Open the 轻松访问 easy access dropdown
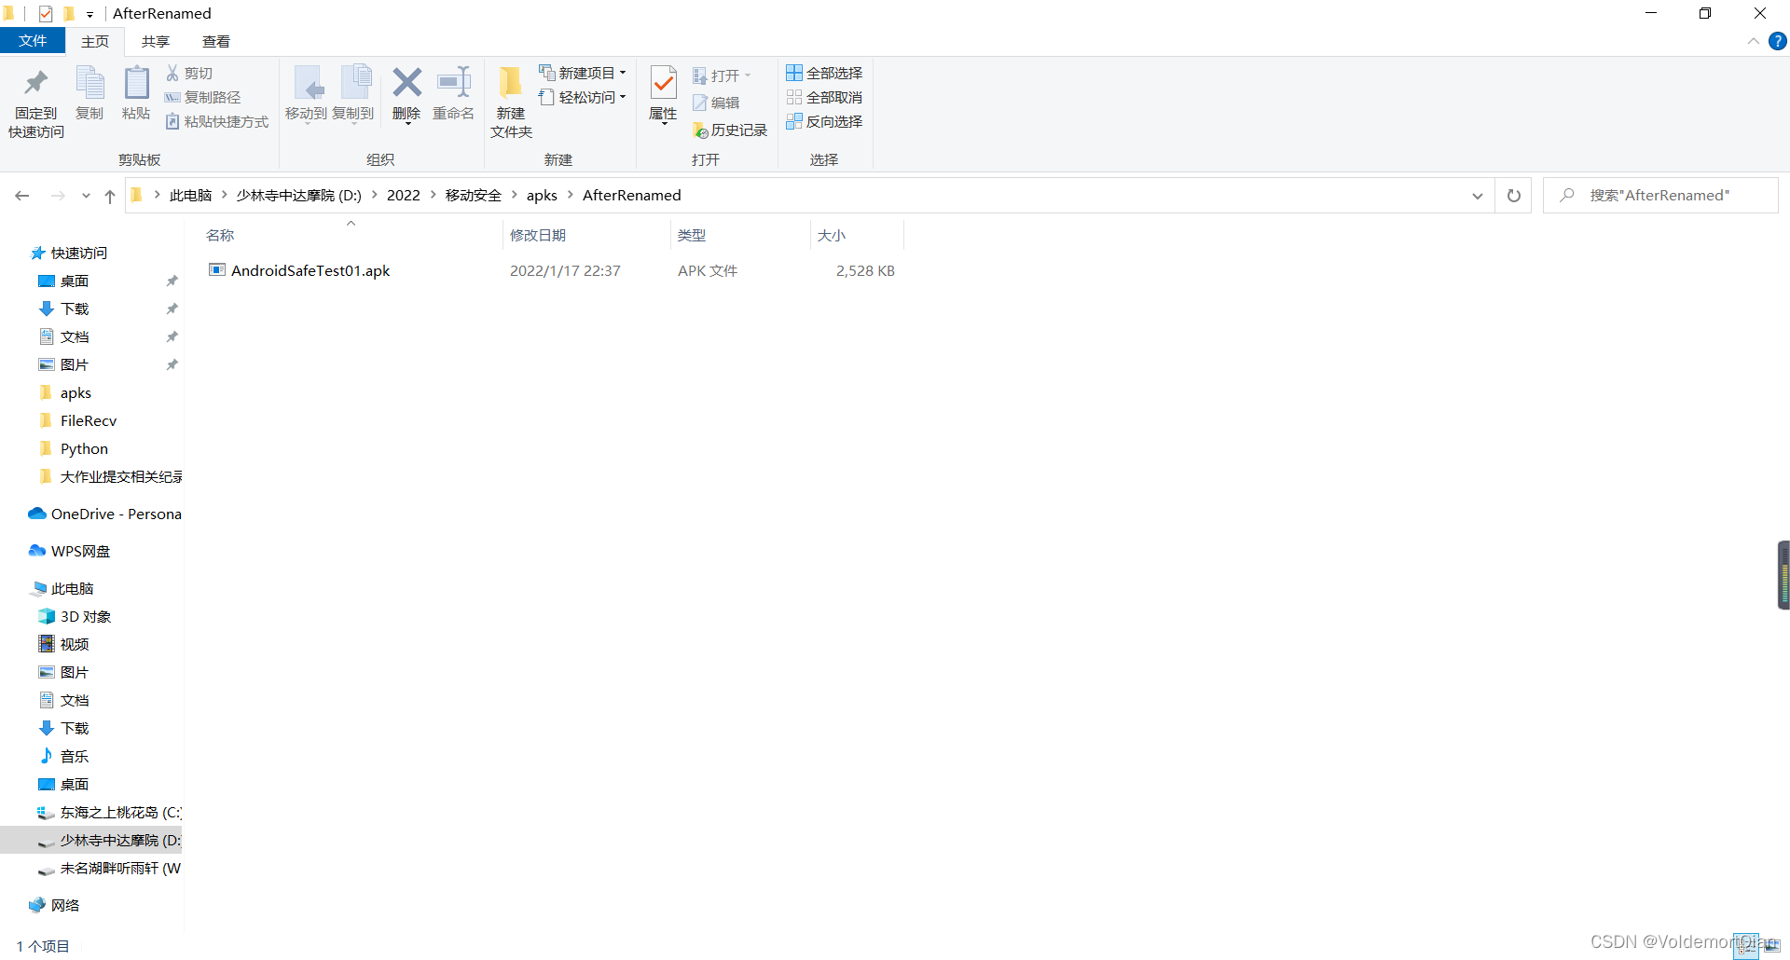 tap(583, 97)
